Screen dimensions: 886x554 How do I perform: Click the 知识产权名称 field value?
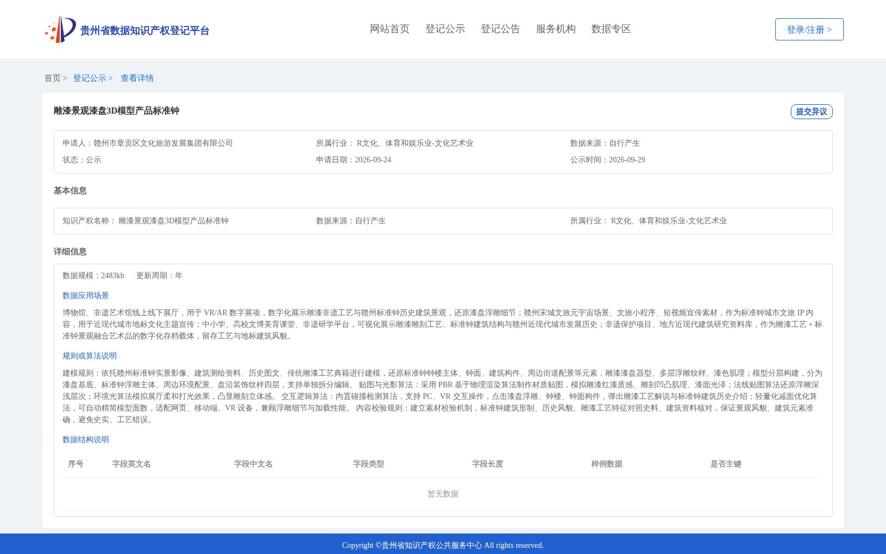[173, 221]
